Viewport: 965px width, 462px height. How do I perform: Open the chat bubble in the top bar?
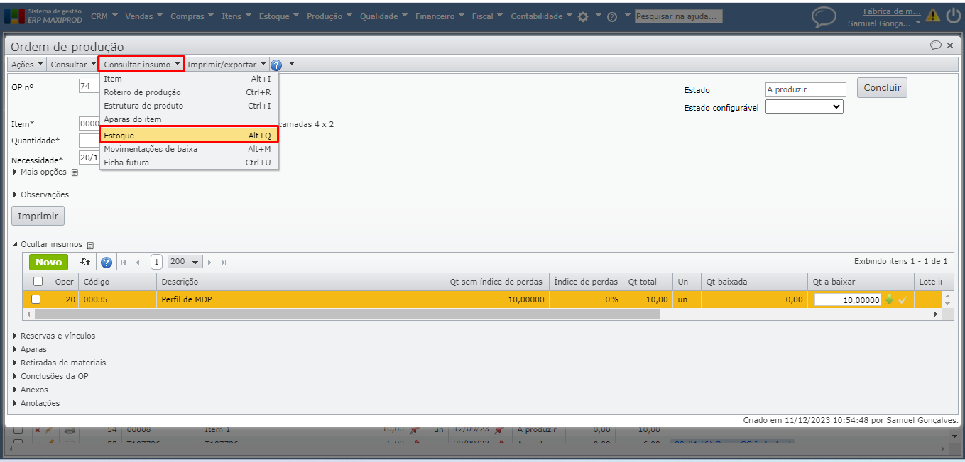tap(824, 17)
